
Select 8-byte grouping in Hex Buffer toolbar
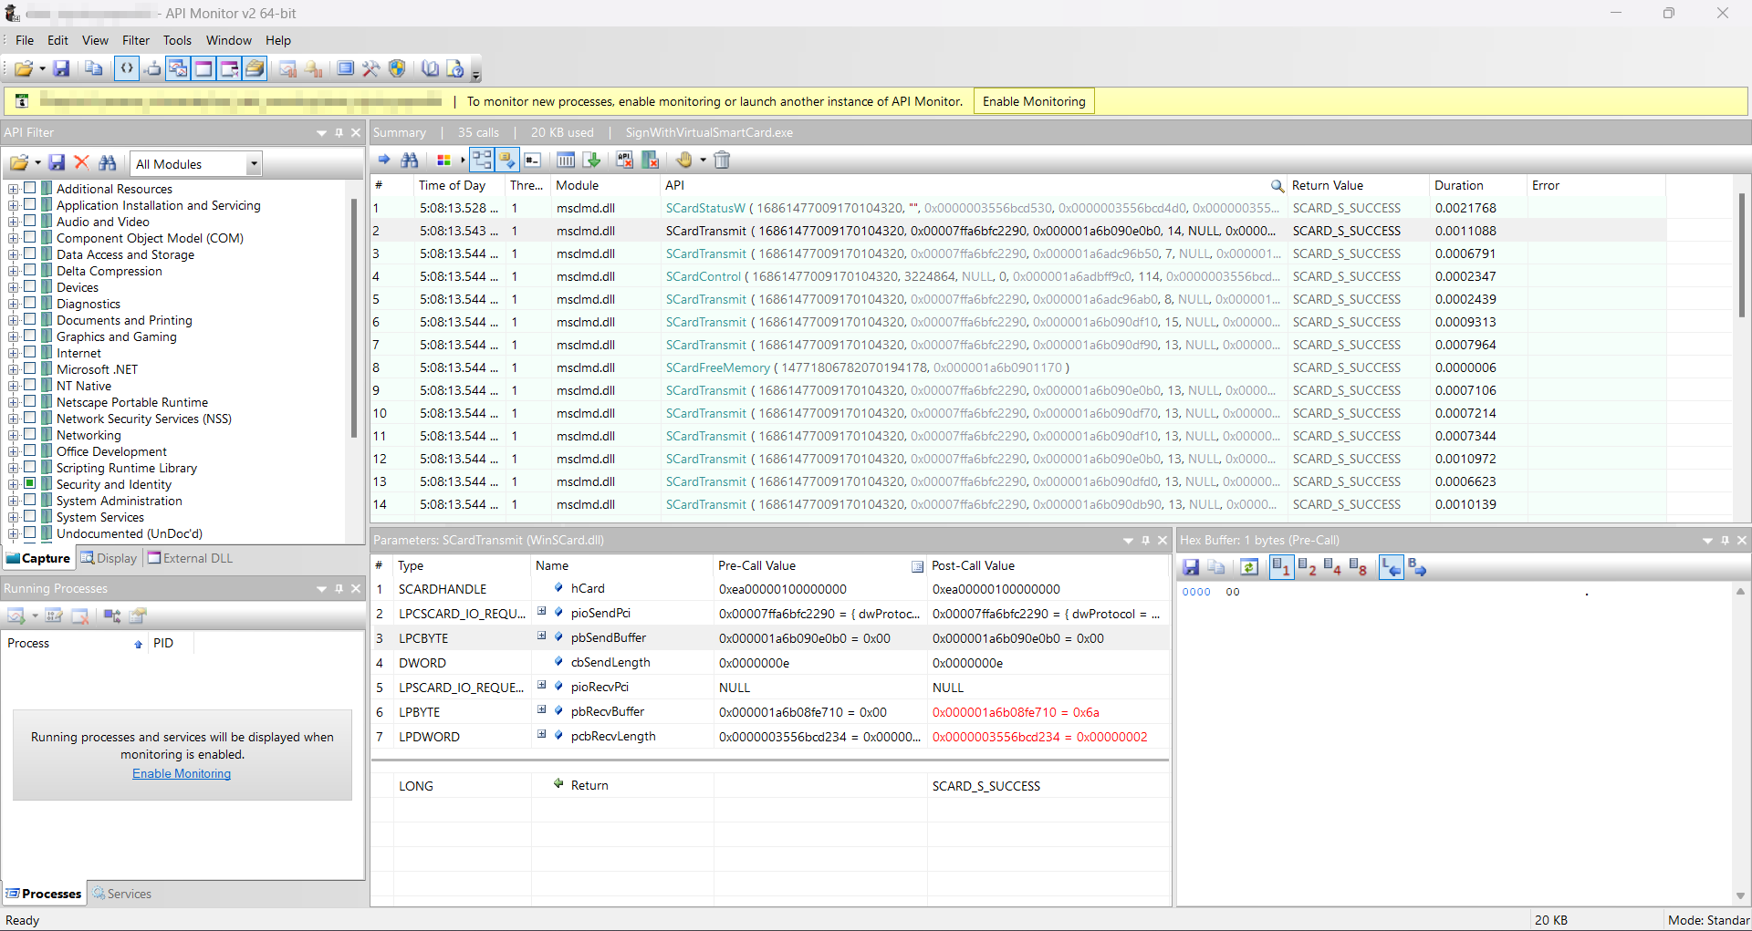[x=1358, y=567]
